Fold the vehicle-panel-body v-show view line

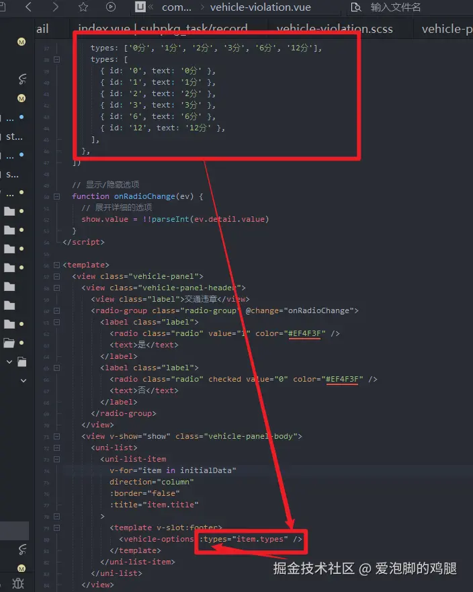56,437
